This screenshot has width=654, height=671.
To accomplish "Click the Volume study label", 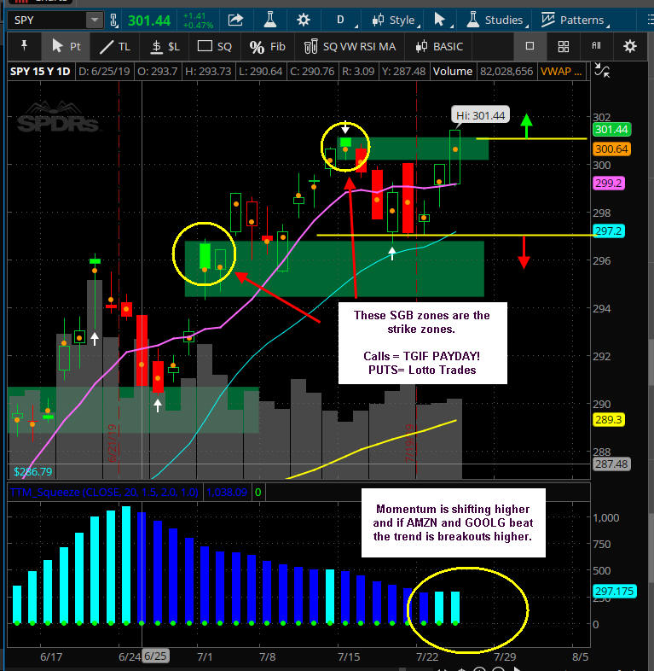I will (452, 71).
